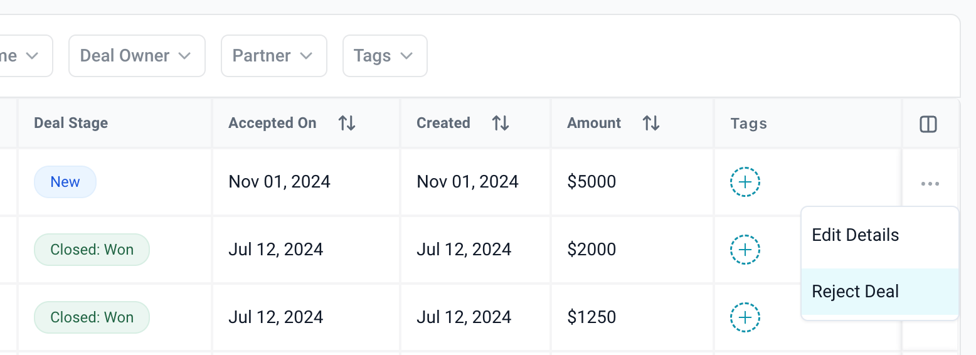
Task: Add a tag to the $2000 deal
Action: (x=745, y=250)
